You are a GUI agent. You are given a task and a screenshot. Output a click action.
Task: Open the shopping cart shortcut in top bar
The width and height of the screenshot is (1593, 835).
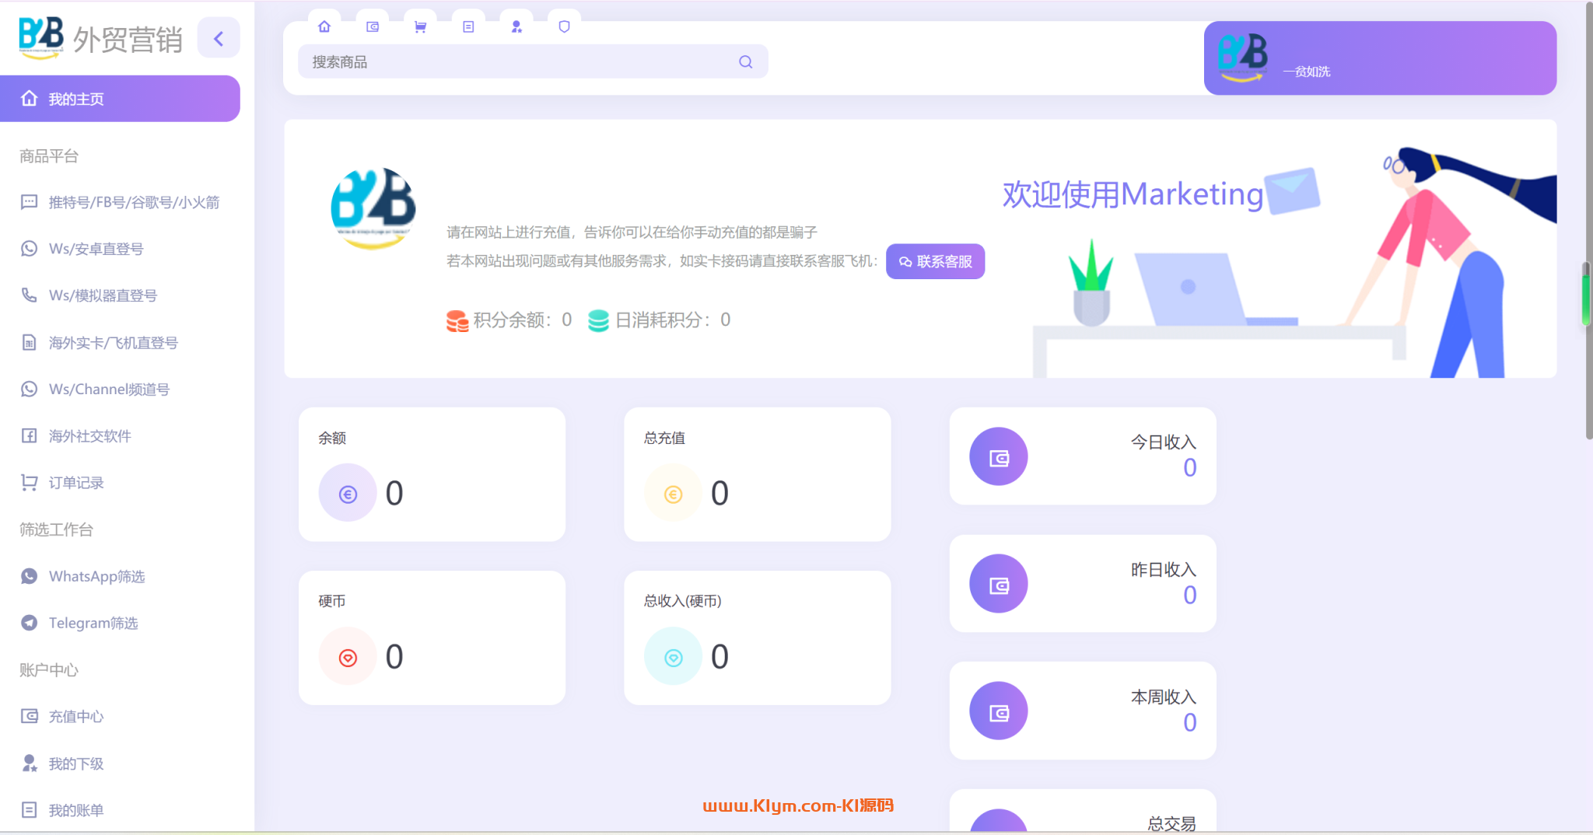click(420, 26)
